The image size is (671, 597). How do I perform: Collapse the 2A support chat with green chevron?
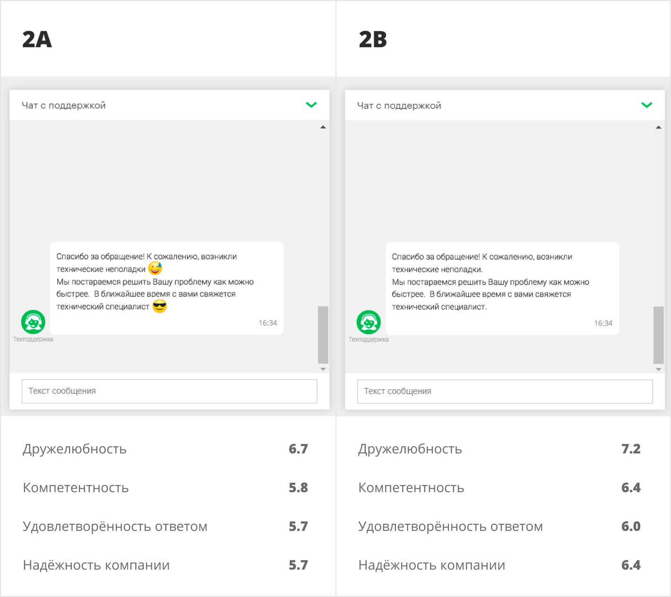[x=311, y=105]
